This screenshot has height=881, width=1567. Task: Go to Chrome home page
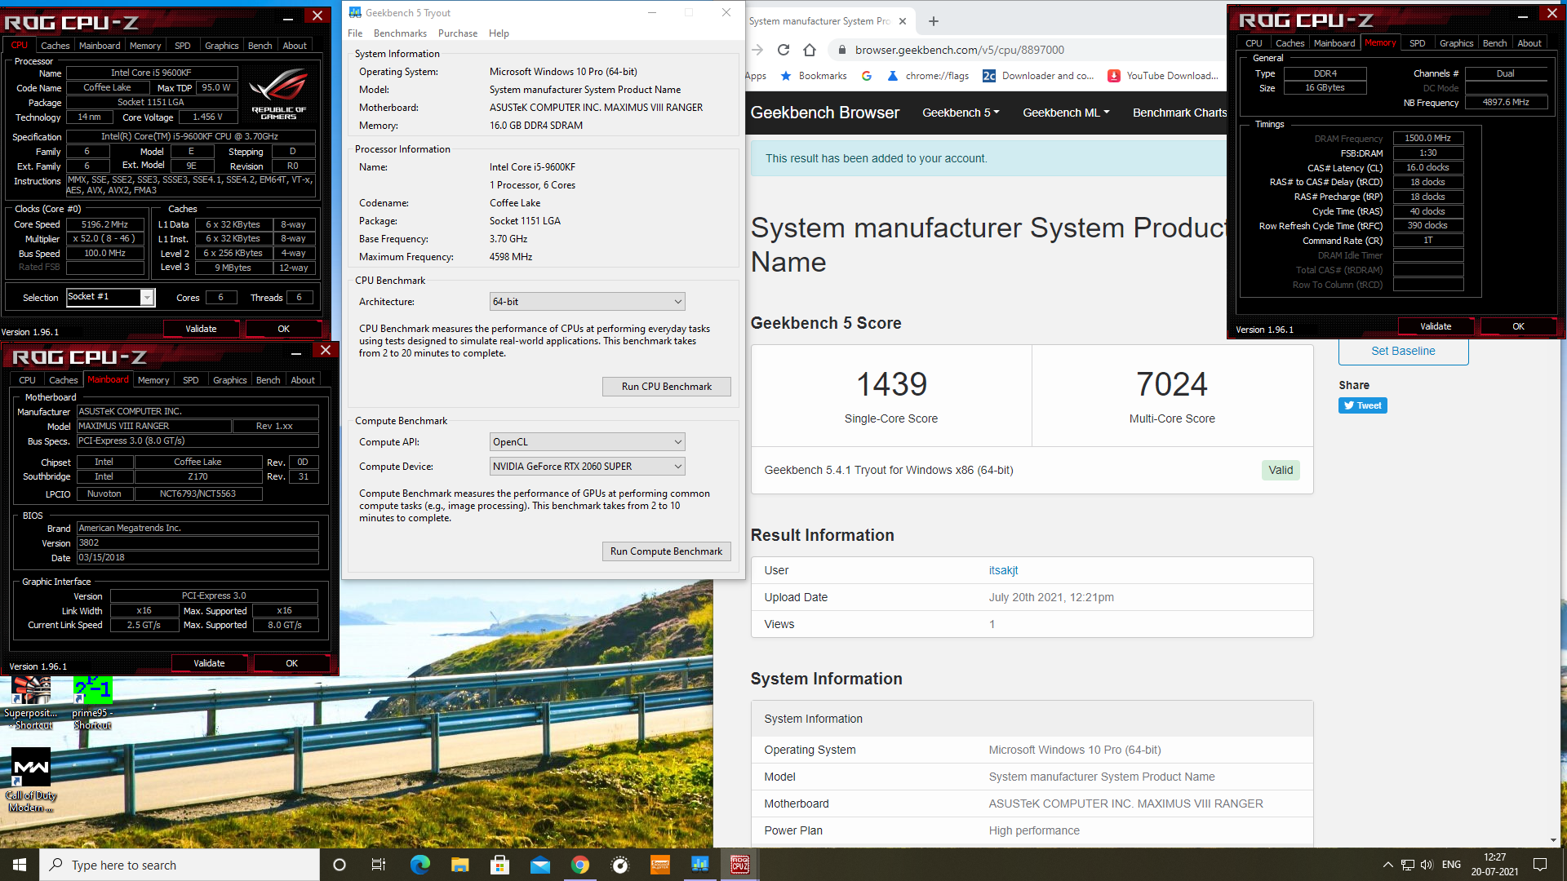(x=810, y=50)
